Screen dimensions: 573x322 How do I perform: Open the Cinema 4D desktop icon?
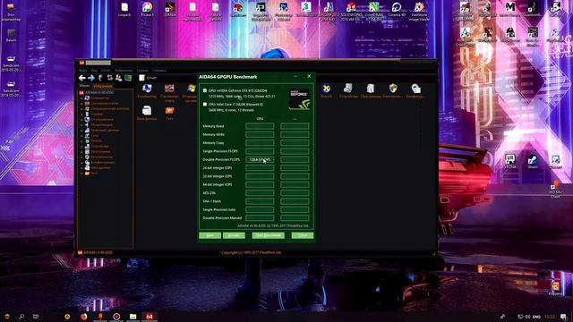(x=397, y=10)
